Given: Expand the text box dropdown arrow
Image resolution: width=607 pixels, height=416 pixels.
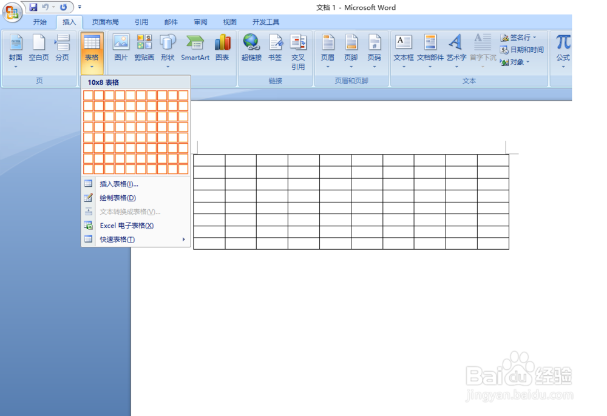Looking at the screenshot, I should [x=404, y=67].
